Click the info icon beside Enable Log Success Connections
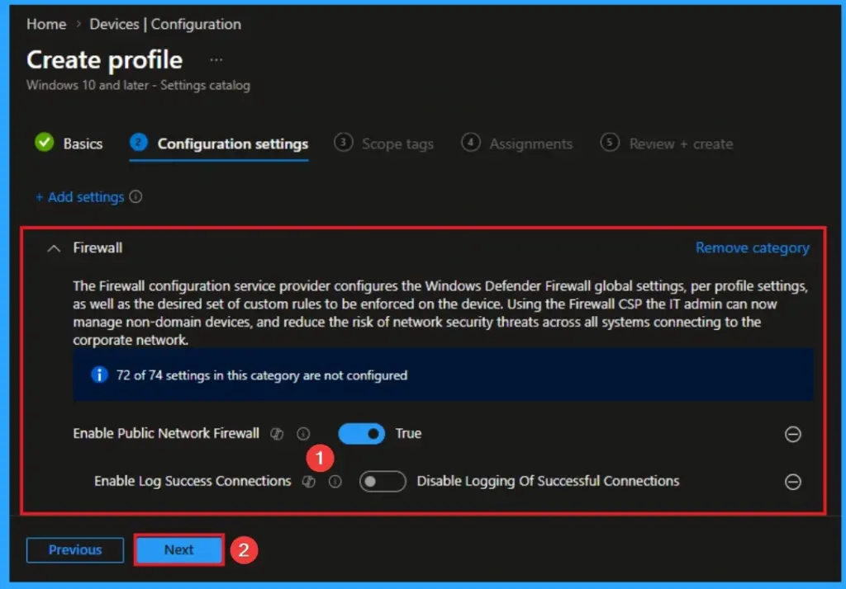This screenshot has width=846, height=589. tap(335, 481)
